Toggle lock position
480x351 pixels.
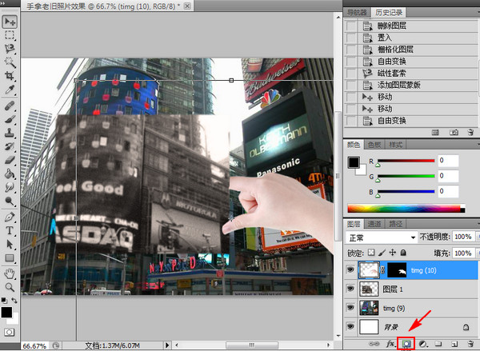pos(393,253)
